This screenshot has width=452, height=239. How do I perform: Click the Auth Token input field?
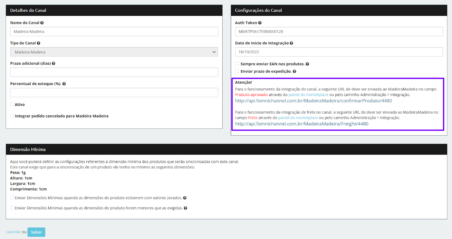339,32
